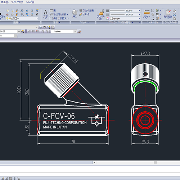Viewport: 180px width, 180px height.
Task: Click the angle-axes icon in utilities panel
Action: click(x=153, y=11)
